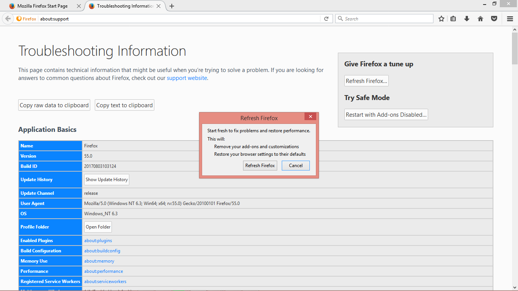Viewport: 518px width, 291px height.
Task: Show your bookmarks list
Action: 453,19
